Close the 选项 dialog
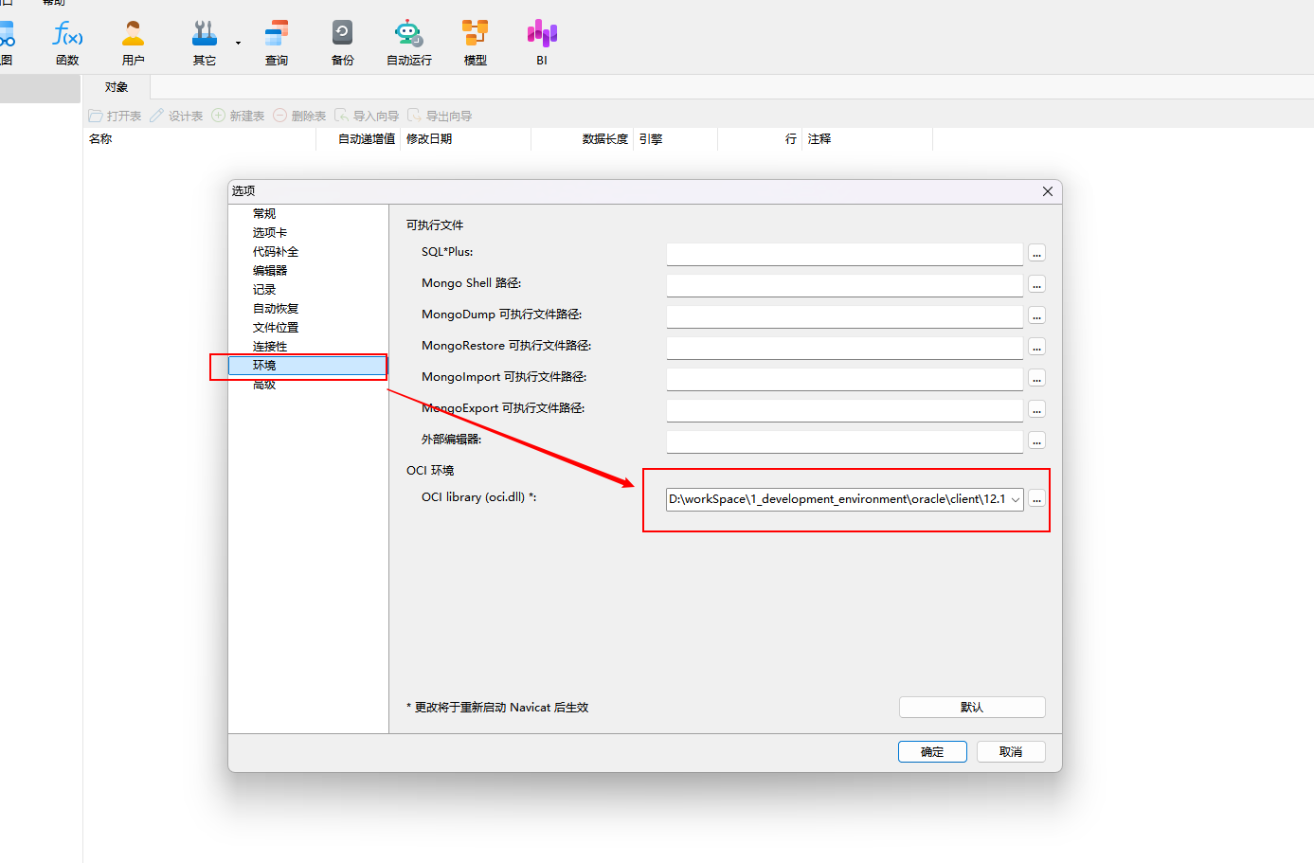Screen dimensions: 1314x863 tap(1048, 191)
